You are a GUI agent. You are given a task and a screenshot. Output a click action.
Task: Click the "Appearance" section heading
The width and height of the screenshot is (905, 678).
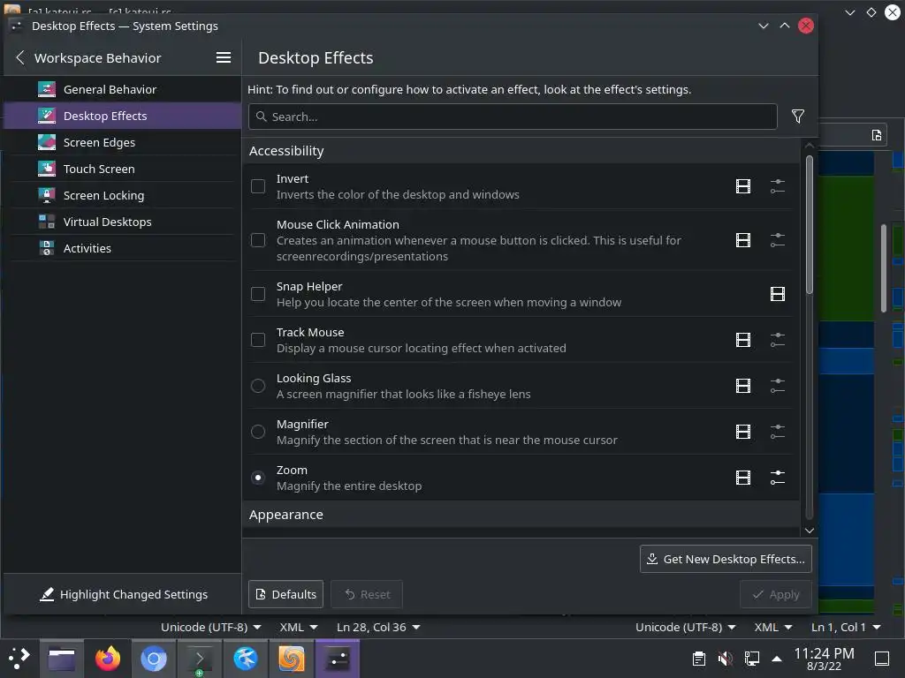pos(286,515)
